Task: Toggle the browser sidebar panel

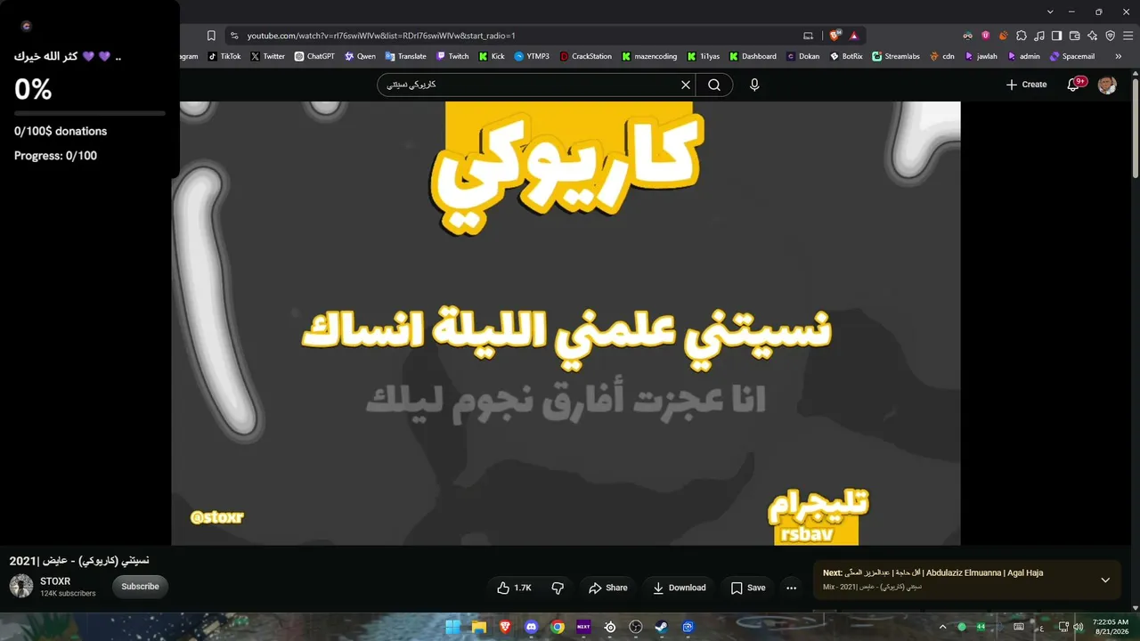Action: coord(1056,36)
